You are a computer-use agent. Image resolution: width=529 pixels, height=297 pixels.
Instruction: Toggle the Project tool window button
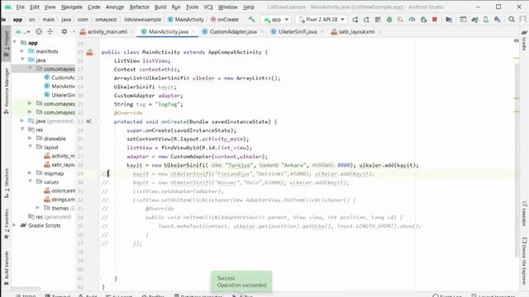tap(6, 44)
